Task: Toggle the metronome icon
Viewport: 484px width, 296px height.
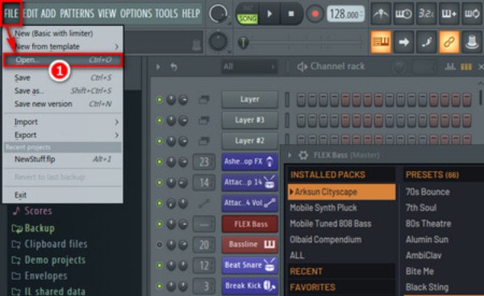Action: point(381,14)
